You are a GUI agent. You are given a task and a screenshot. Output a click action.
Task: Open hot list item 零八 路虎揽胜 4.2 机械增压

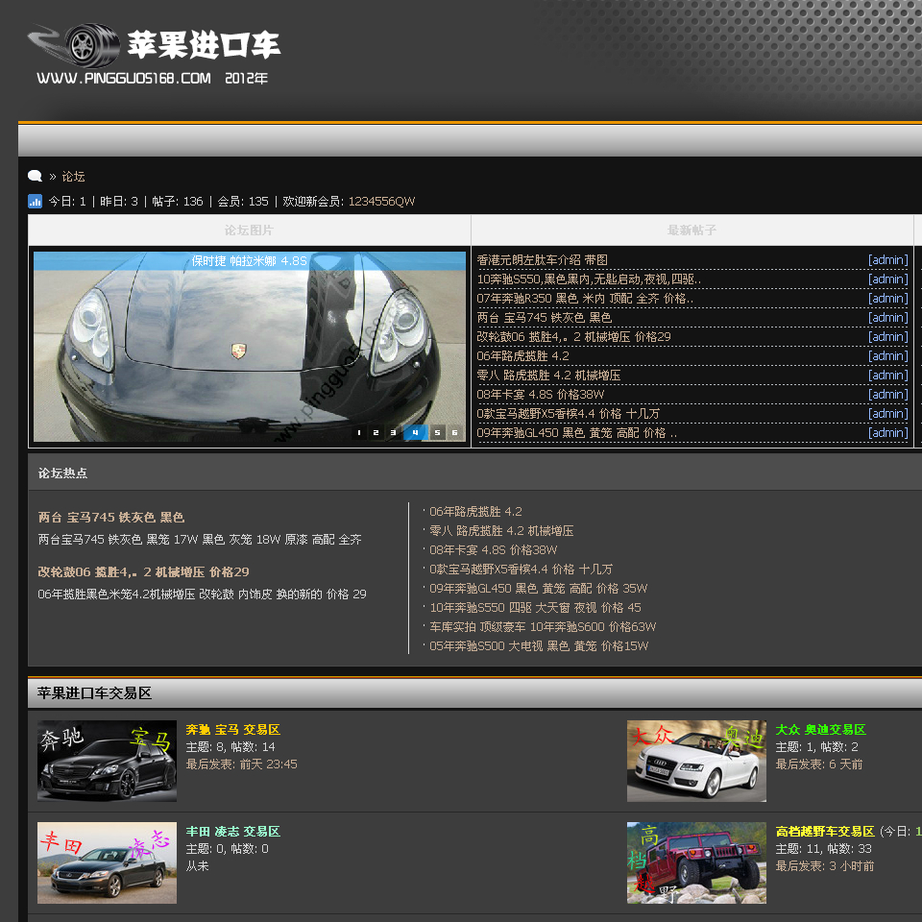501,531
